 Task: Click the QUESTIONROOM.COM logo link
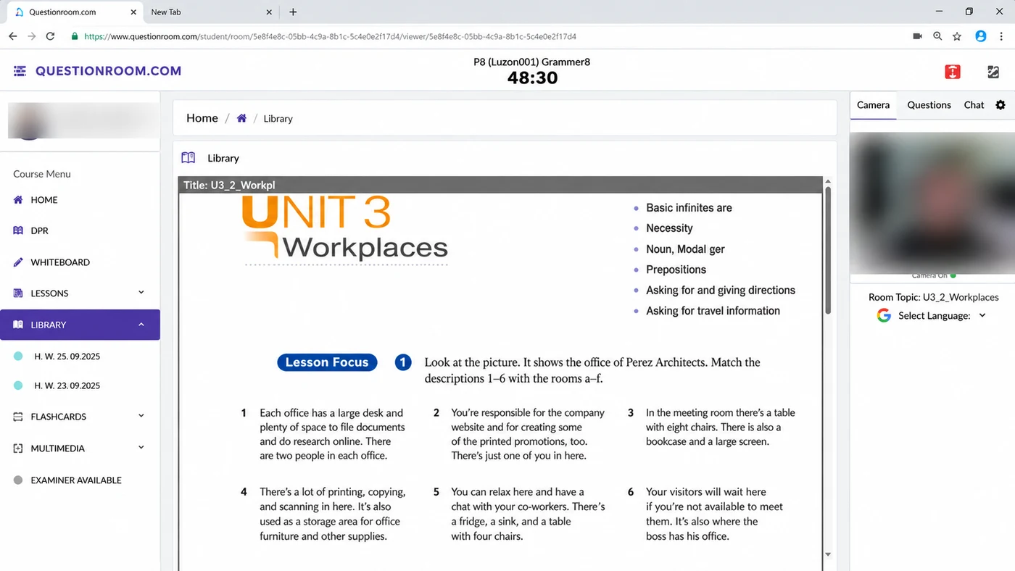point(108,71)
